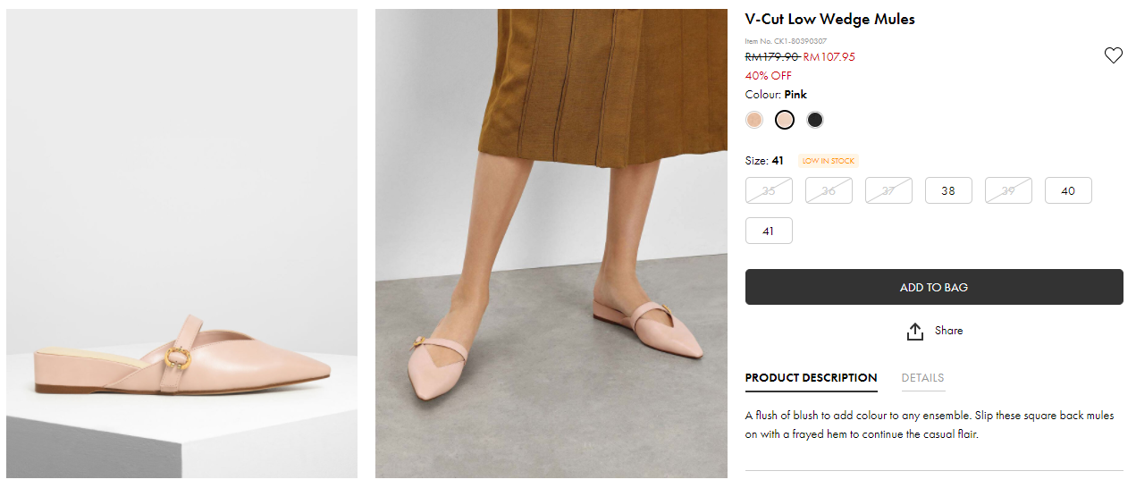Viewport: 1136px width, 488px height.
Task: Open the photo of model wearing mules
Action: (x=551, y=243)
